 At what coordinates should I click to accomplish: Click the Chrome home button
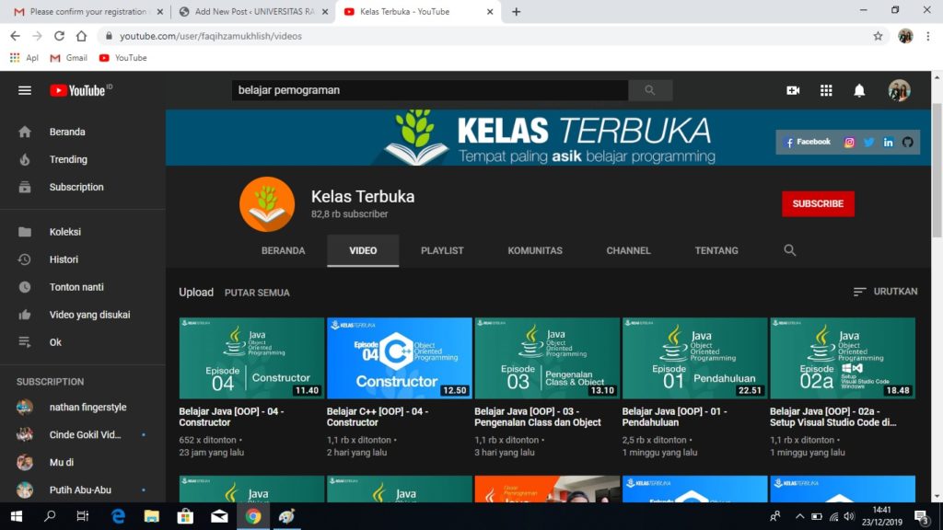point(81,36)
